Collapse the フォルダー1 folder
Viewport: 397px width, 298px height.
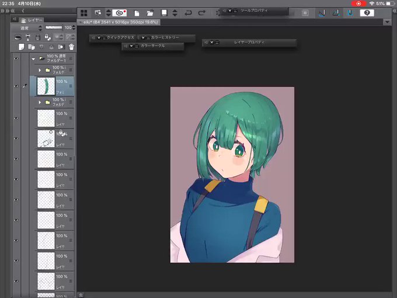coord(33,59)
